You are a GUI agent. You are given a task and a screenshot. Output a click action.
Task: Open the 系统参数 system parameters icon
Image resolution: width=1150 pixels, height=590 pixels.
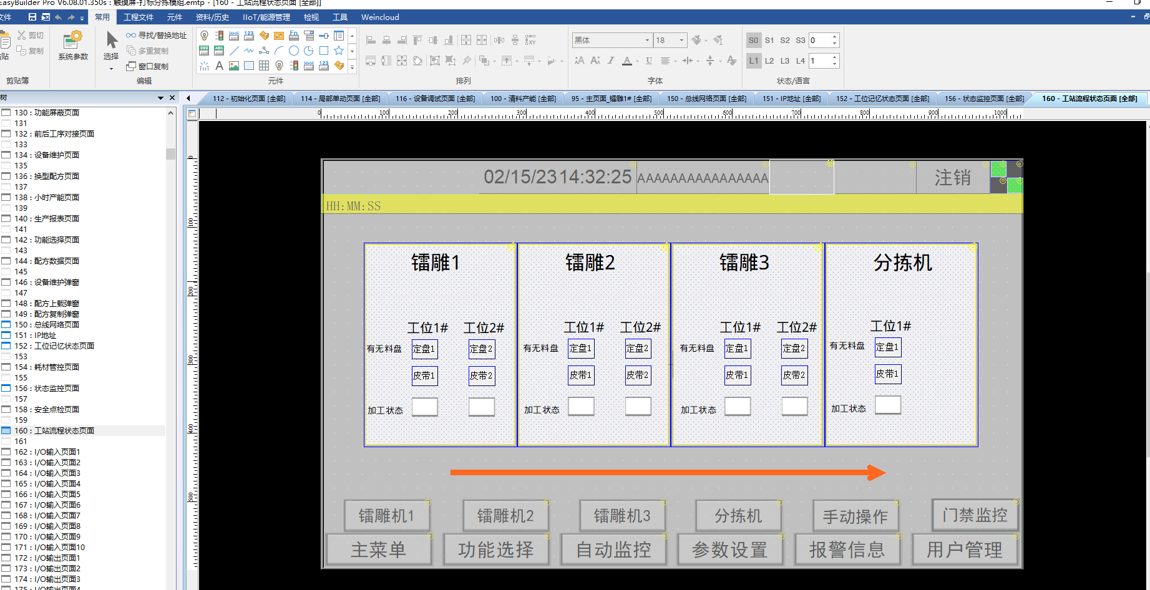73,45
